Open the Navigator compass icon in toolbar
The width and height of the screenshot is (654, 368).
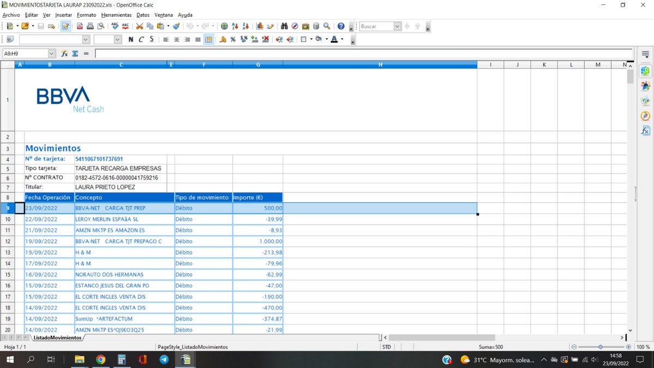(x=295, y=26)
